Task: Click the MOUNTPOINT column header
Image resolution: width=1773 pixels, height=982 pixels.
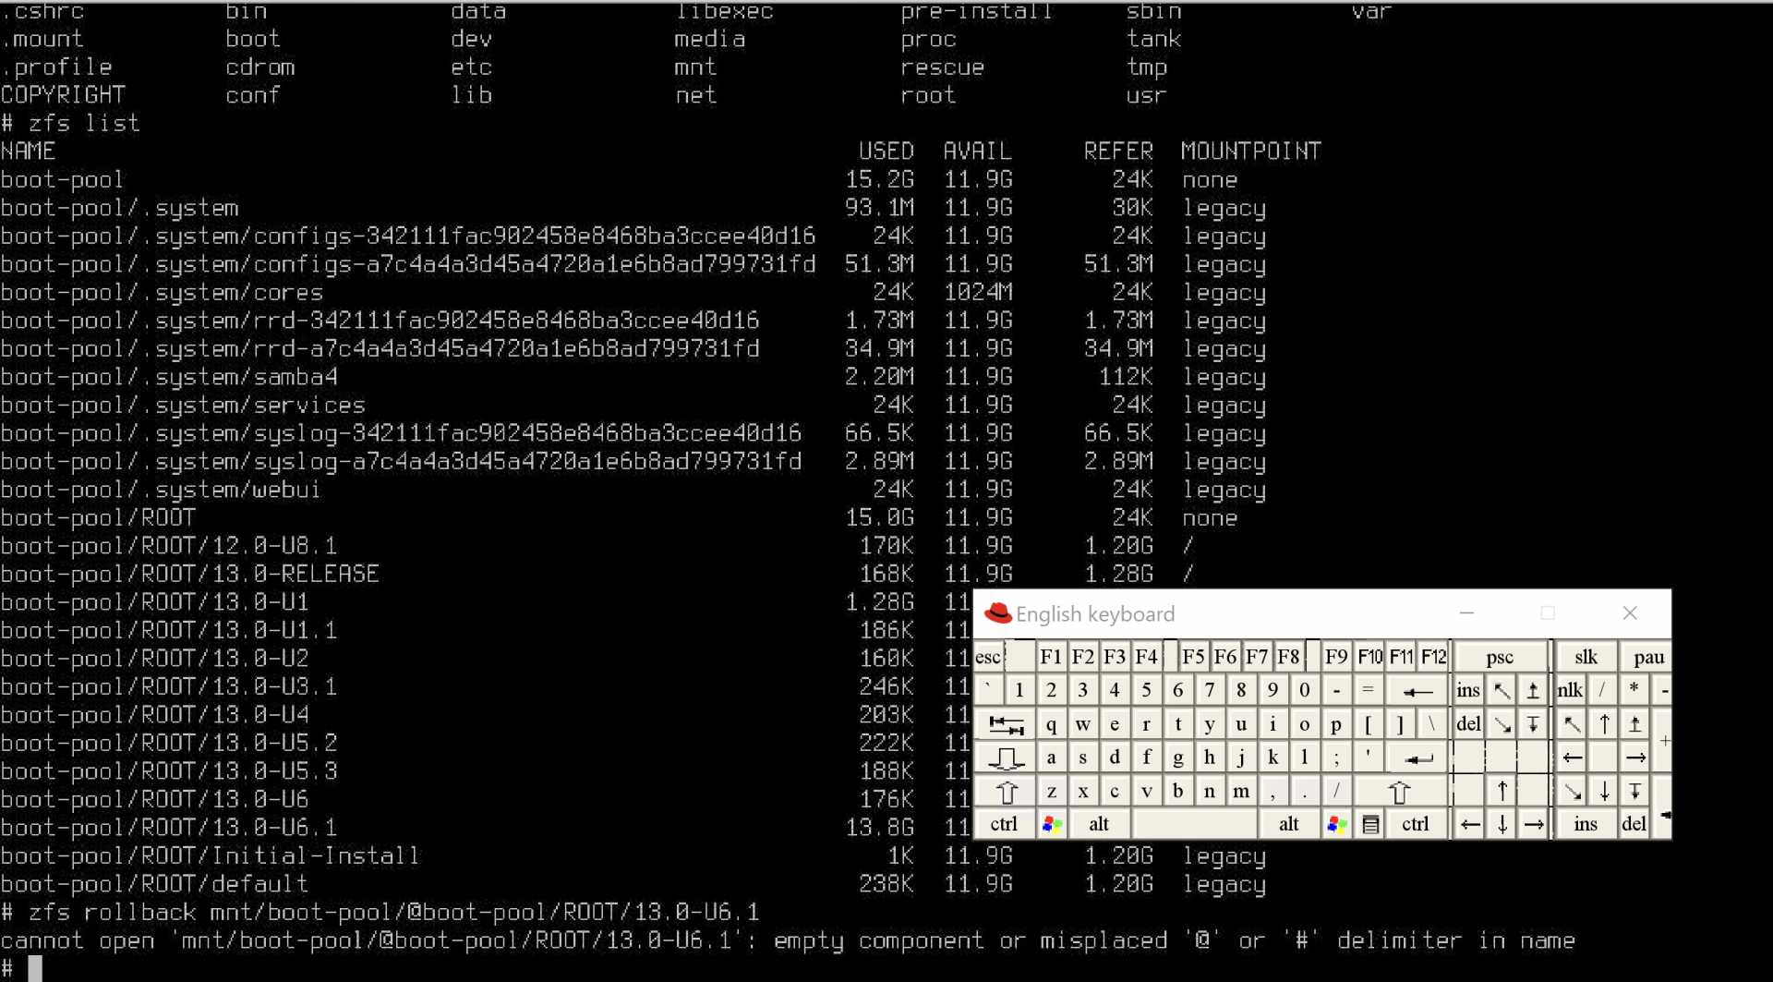Action: [x=1251, y=152]
